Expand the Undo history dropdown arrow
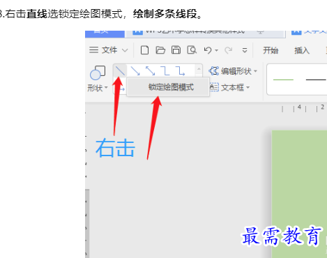 point(217,50)
